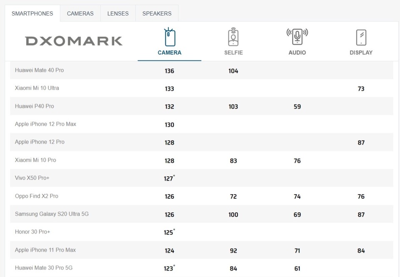
Task: Open the Apple iPhone 12 Pro entry
Action: pyautogui.click(x=40, y=142)
